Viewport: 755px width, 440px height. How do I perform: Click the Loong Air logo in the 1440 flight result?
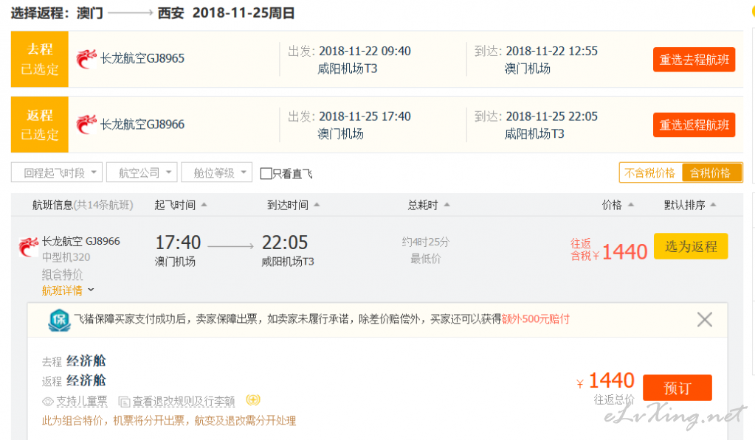(28, 247)
